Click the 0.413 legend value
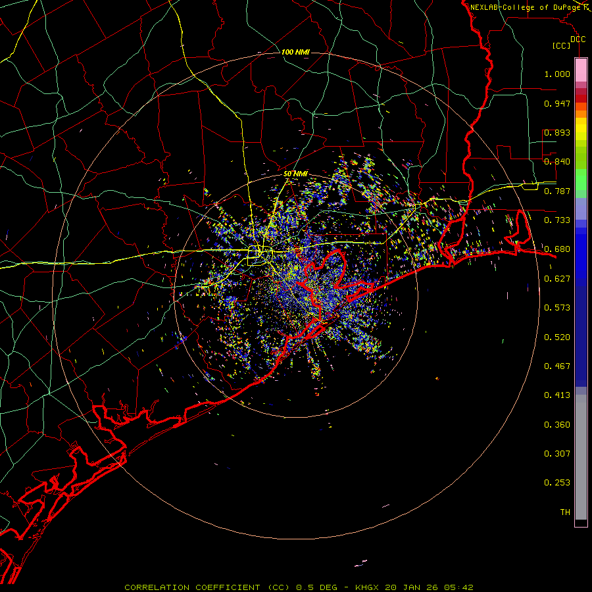 (x=557, y=395)
